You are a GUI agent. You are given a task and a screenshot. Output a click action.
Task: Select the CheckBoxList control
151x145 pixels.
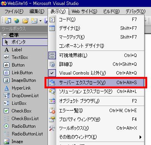click(25, 119)
